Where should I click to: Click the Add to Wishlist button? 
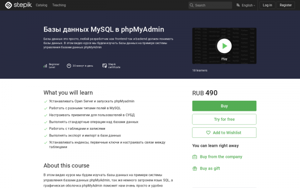(224, 132)
